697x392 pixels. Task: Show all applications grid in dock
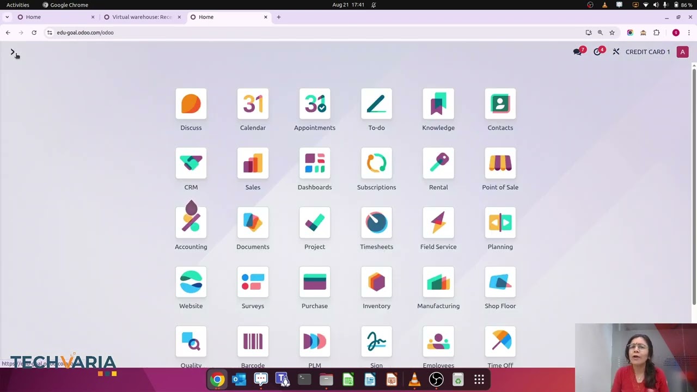479,379
